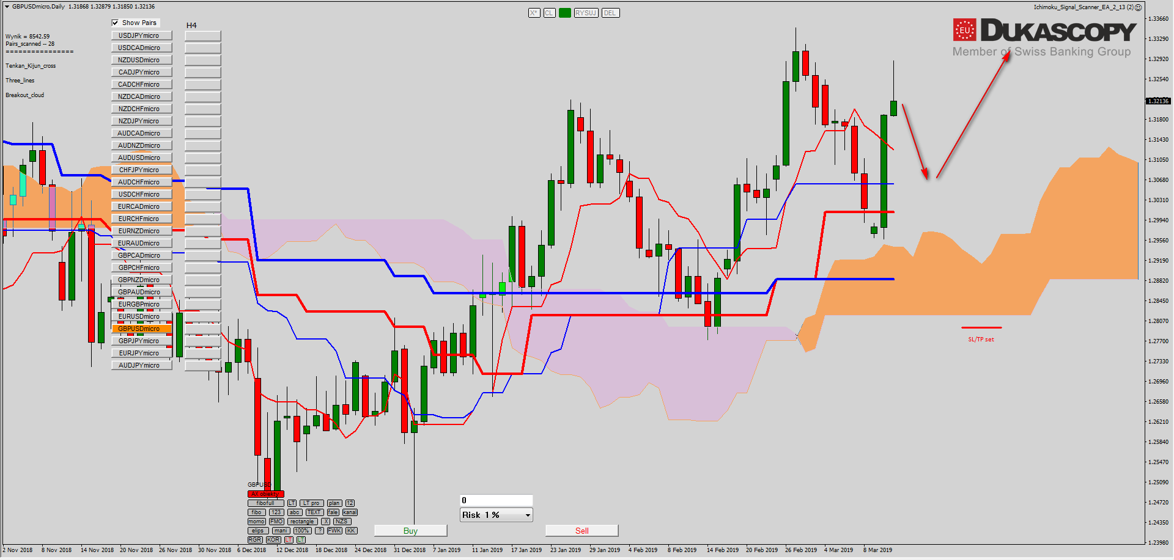The height and width of the screenshot is (560, 1174).
Task: Select the rectangle drawing tool
Action: pyautogui.click(x=302, y=522)
